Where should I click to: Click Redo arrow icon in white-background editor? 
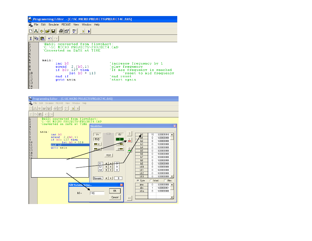coord(56,38)
